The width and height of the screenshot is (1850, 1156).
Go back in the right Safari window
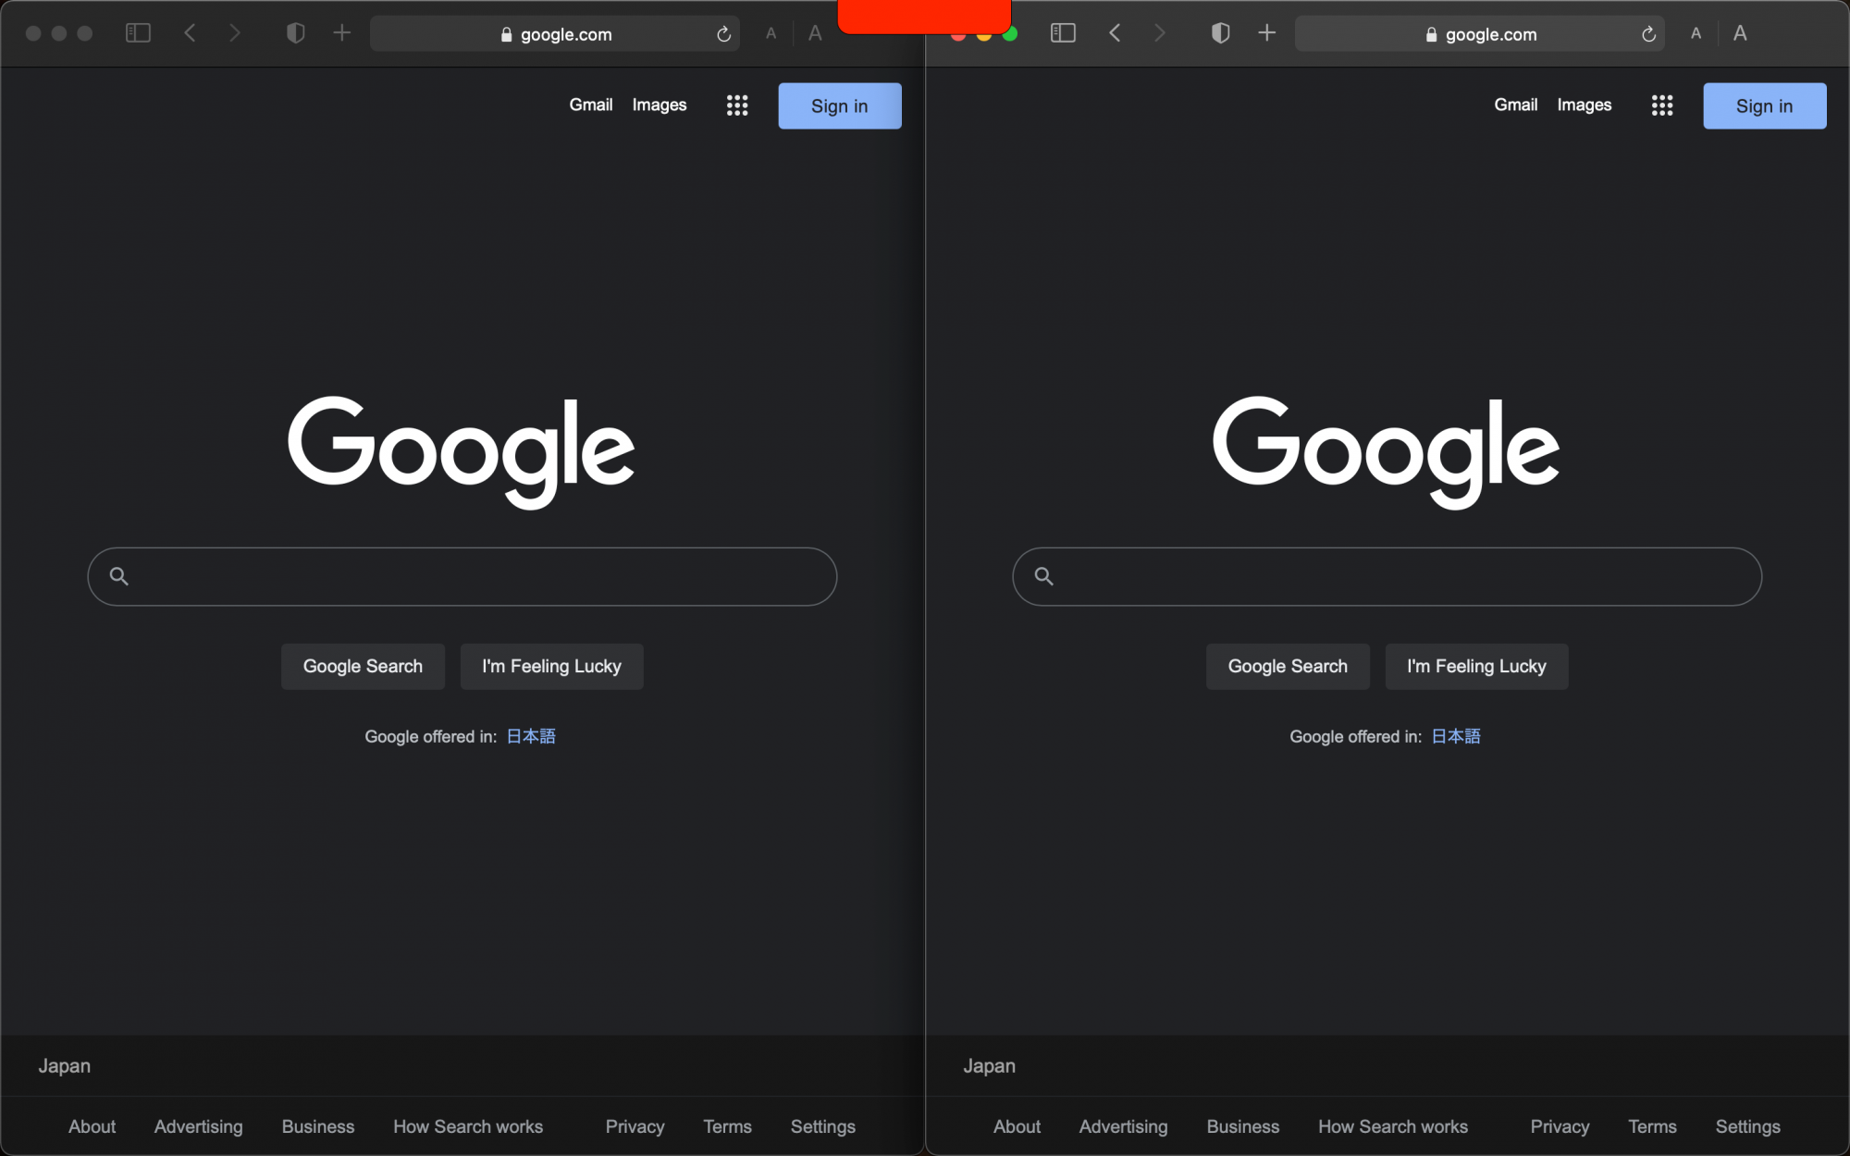[1115, 33]
